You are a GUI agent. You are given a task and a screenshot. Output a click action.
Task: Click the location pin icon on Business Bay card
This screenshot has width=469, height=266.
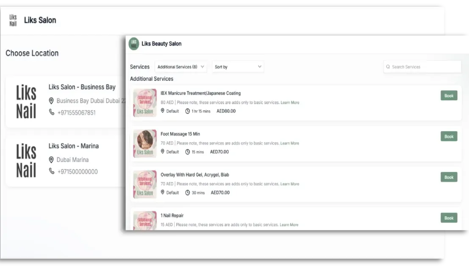click(52, 101)
